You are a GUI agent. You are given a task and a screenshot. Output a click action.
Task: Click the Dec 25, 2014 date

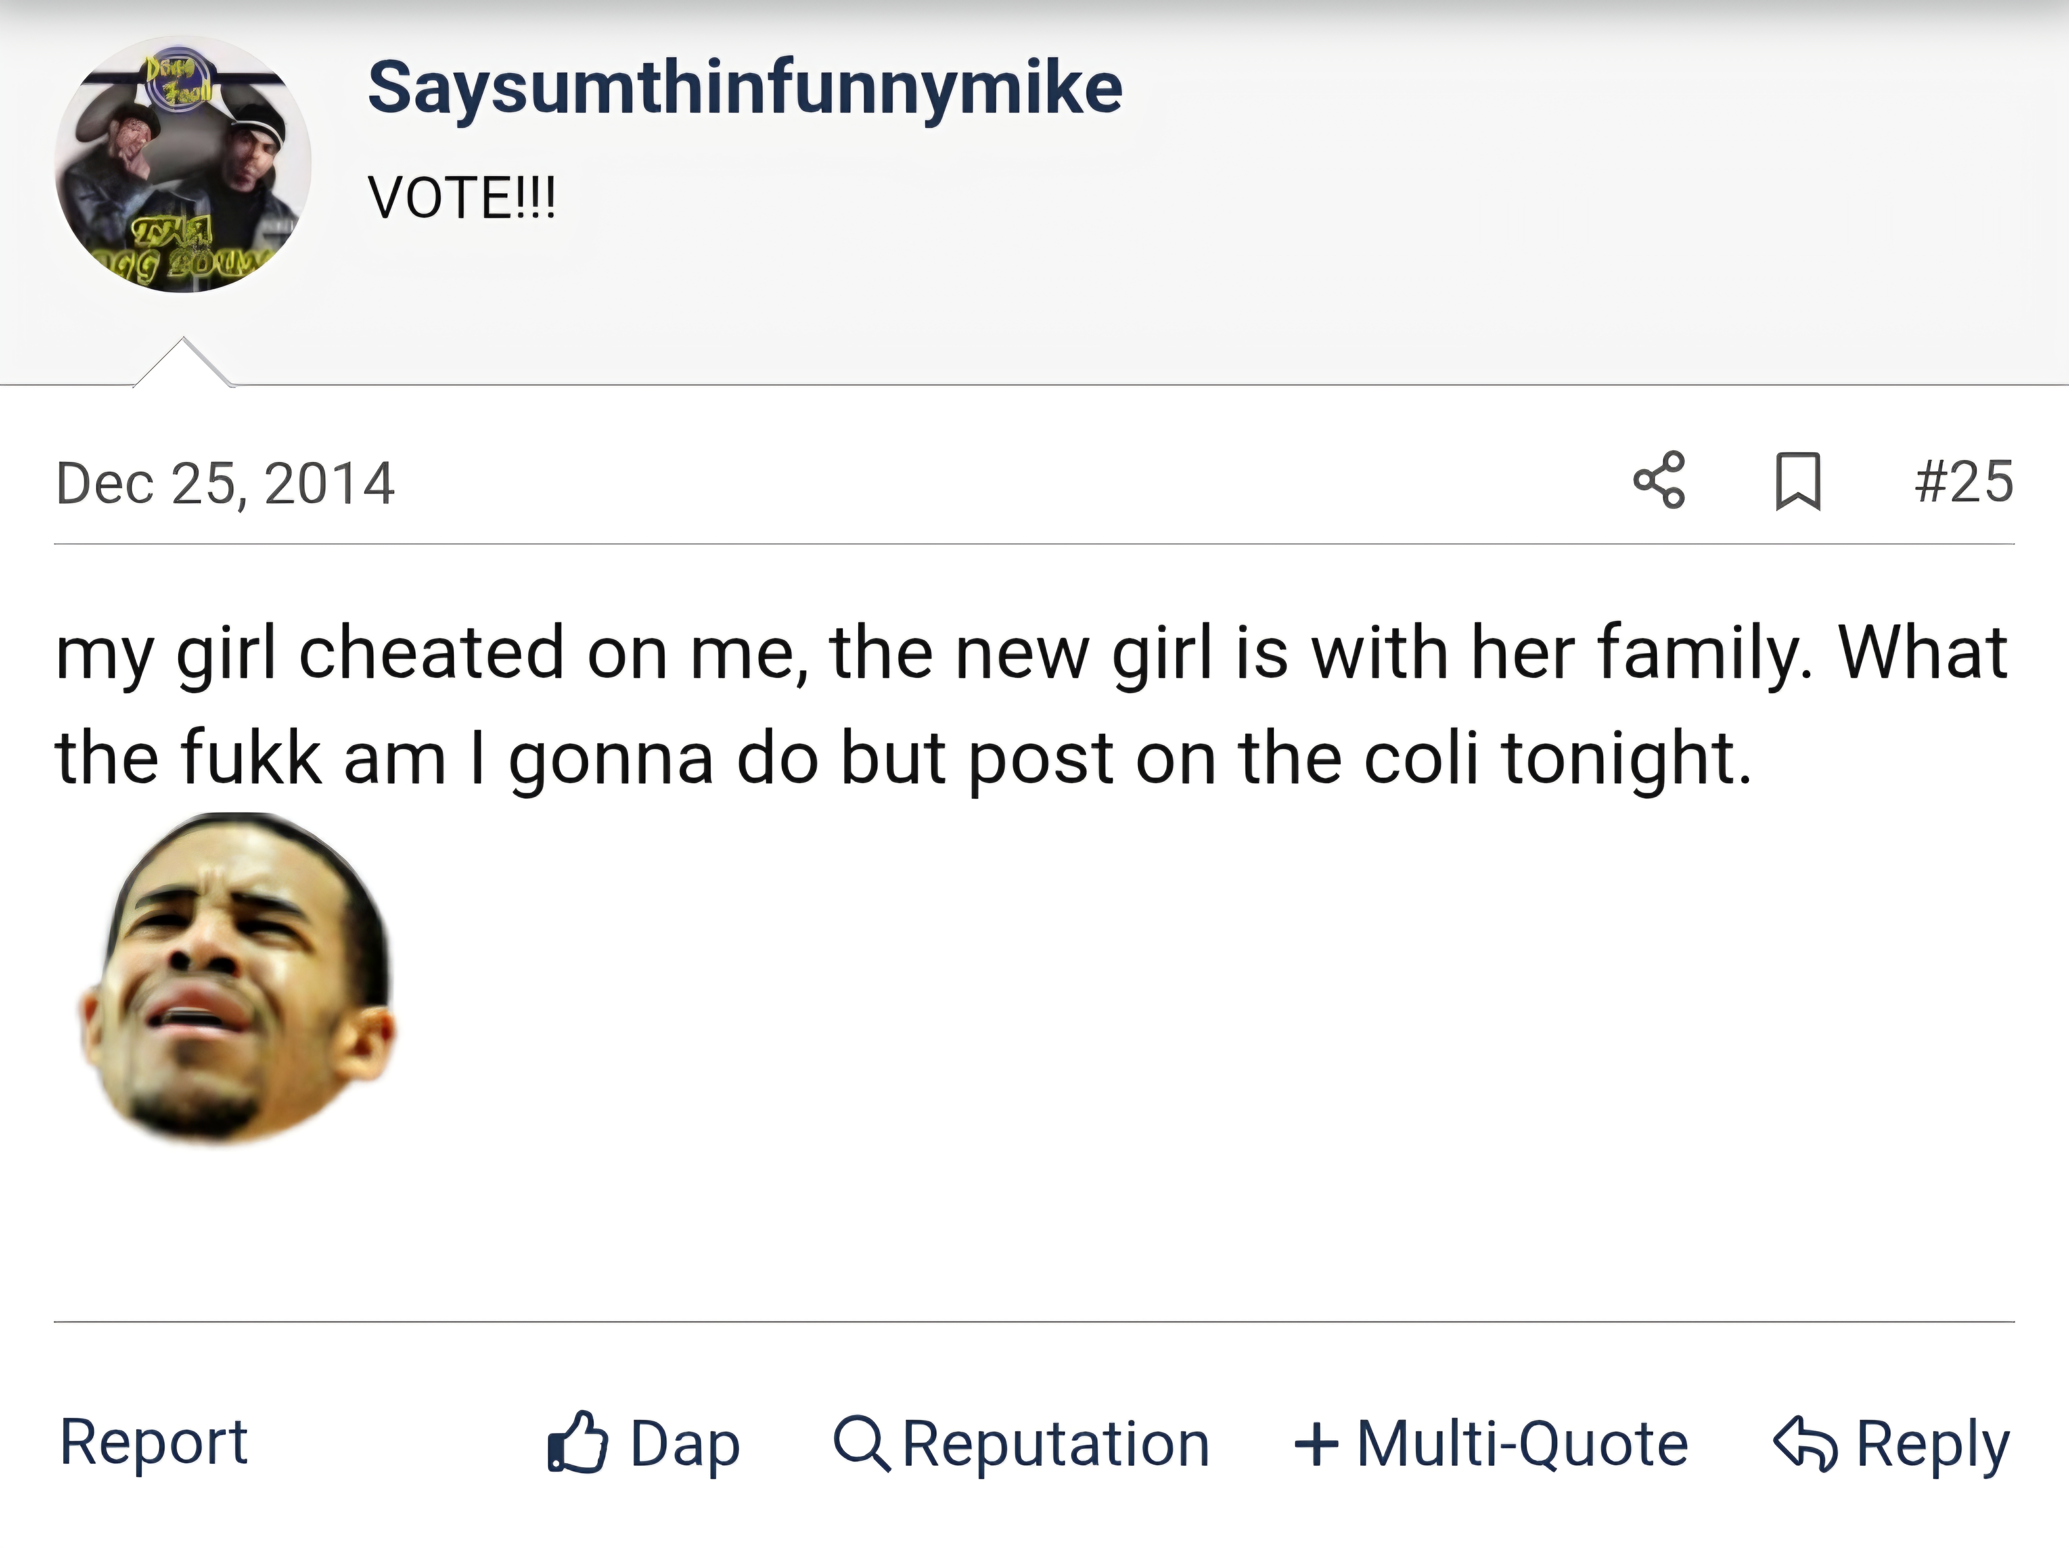[226, 484]
